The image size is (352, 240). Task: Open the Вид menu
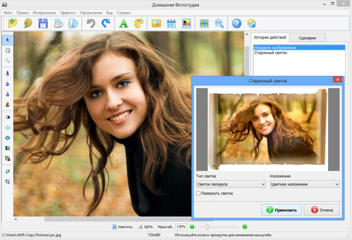[109, 13]
